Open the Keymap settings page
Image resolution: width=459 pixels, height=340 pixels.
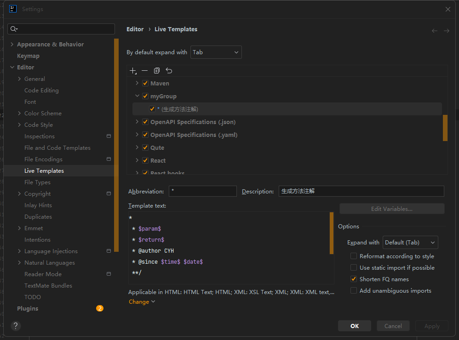[28, 56]
